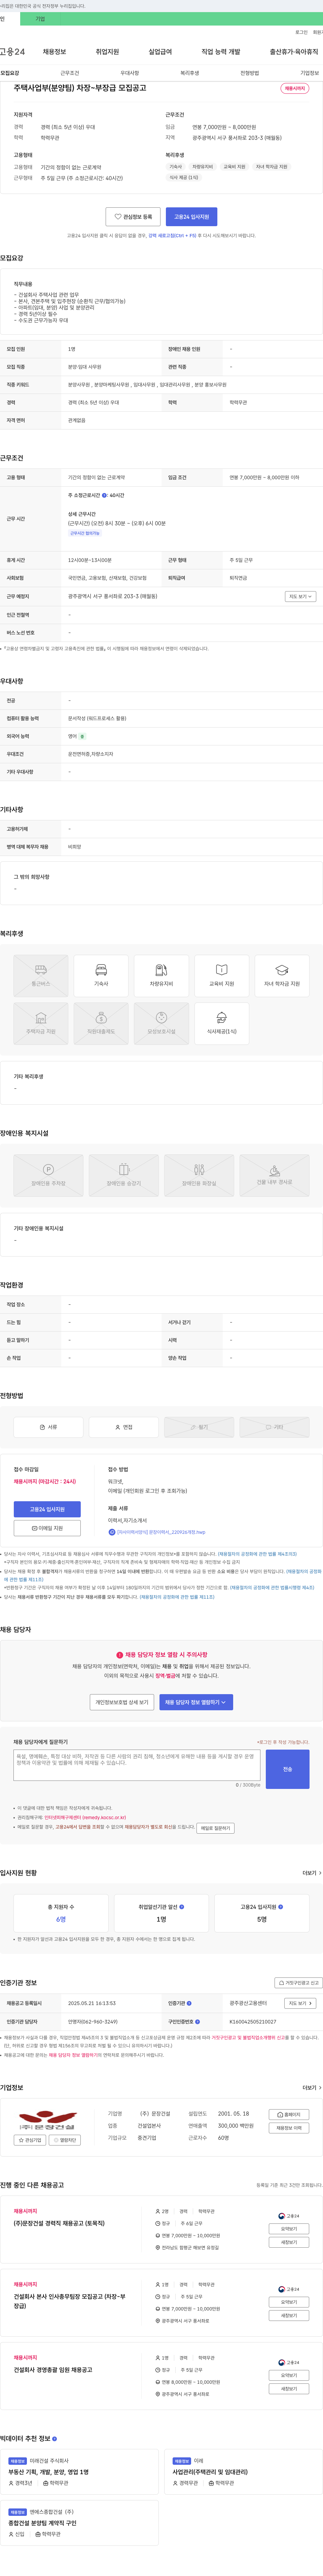Select 면접 screening step
323x2576 pixels.
pos(124,1427)
